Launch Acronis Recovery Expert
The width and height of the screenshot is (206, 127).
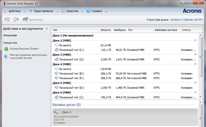coord(24,49)
